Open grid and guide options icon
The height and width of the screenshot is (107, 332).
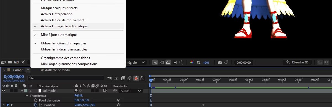(x=181, y=62)
